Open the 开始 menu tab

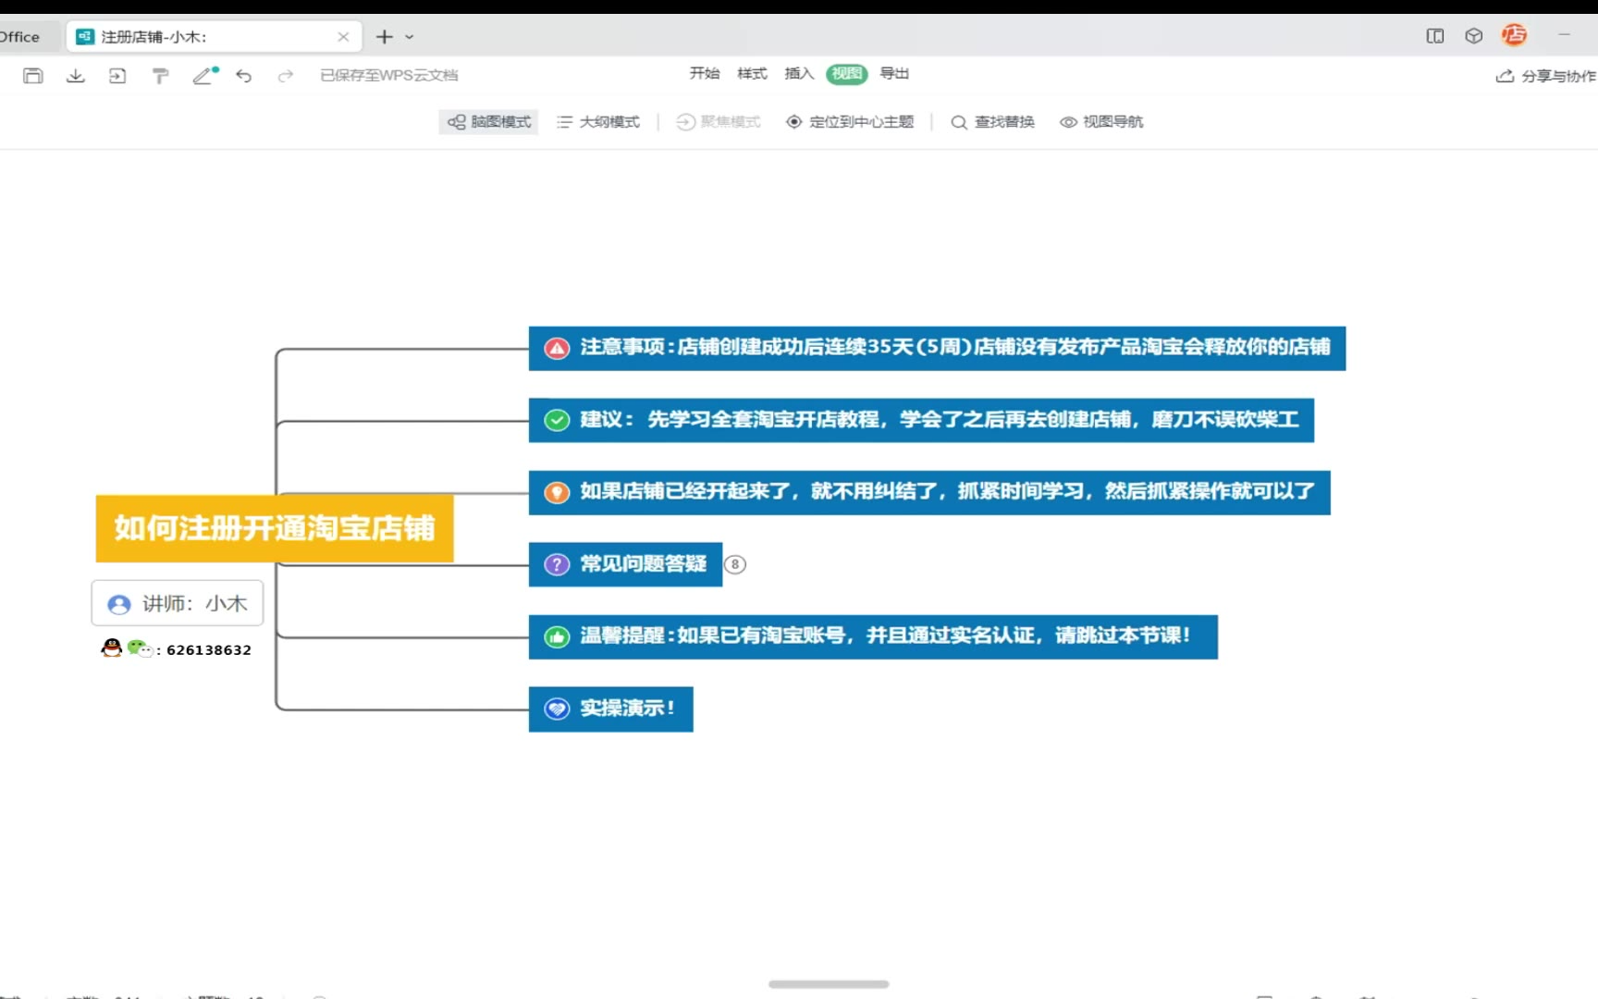(x=705, y=73)
